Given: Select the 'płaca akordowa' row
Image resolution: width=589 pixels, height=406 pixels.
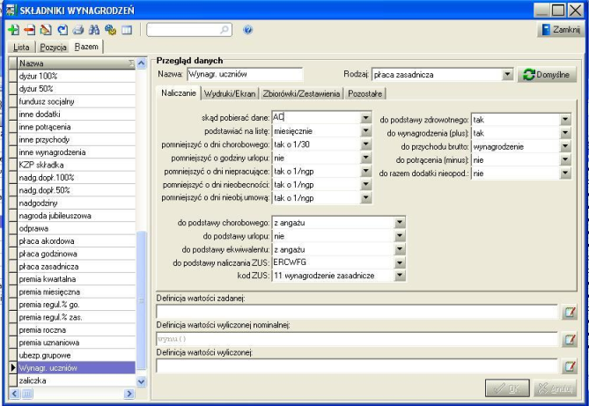Looking at the screenshot, I should [77, 241].
